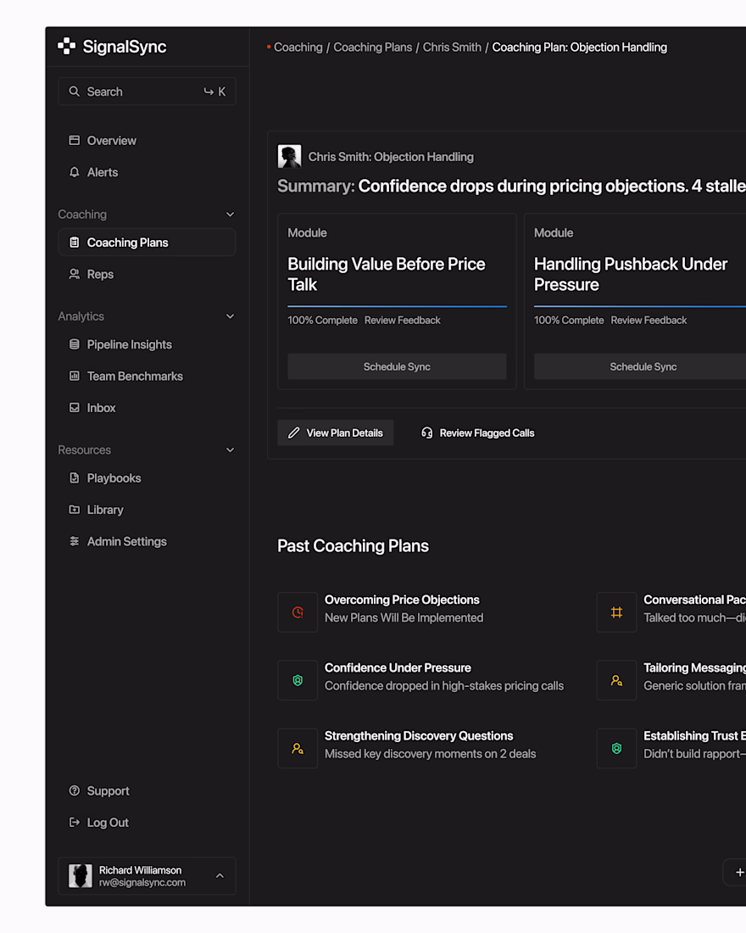The height and width of the screenshot is (933, 746).
Task: Click the Review Flagged Calls button
Action: (x=478, y=433)
